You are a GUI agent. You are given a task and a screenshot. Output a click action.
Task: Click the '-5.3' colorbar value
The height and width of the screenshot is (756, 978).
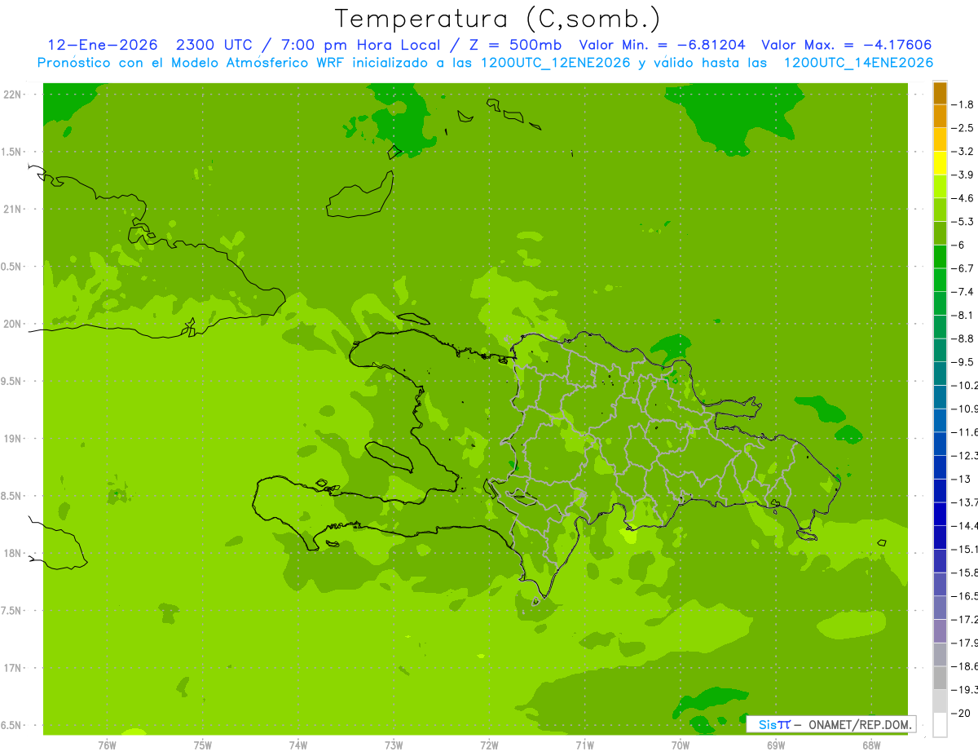963,222
